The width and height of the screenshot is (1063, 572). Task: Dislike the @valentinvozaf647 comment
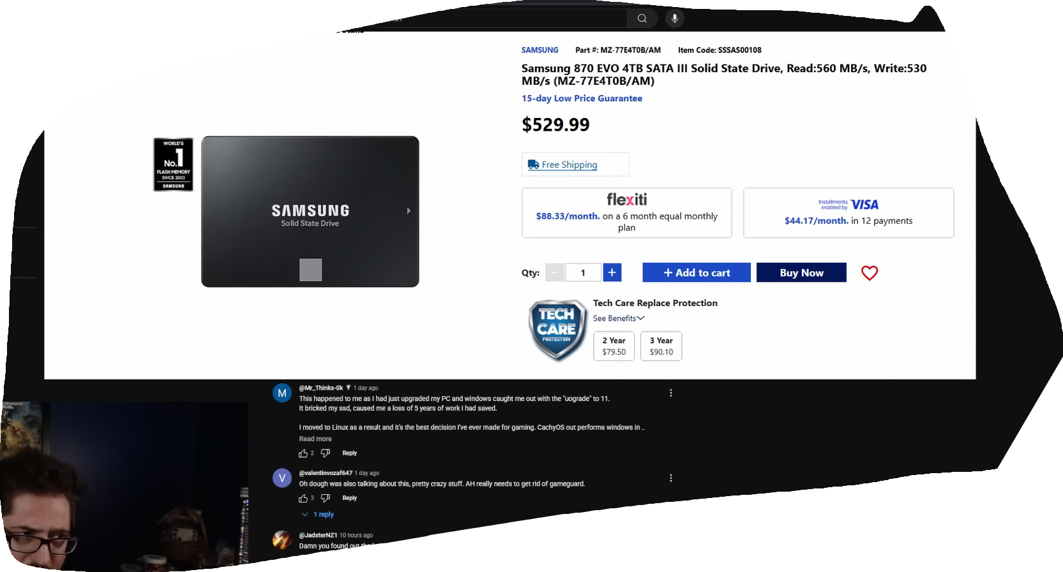(326, 498)
